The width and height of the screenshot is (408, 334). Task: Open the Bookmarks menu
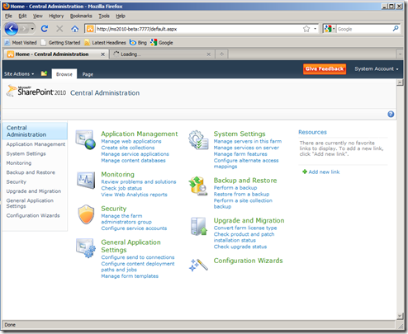click(81, 16)
